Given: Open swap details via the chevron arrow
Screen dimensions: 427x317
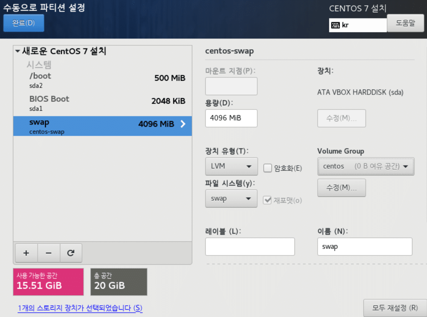Looking at the screenshot, I should 183,124.
